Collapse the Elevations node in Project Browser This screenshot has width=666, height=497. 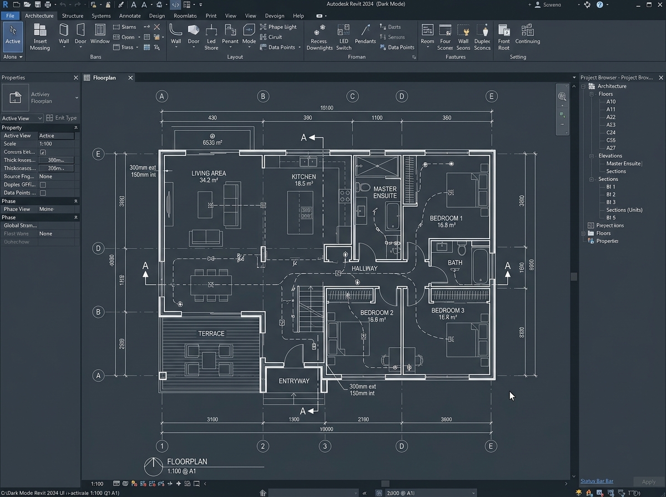592,156
